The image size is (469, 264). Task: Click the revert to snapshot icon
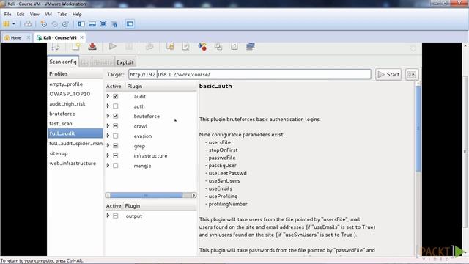tap(55, 24)
